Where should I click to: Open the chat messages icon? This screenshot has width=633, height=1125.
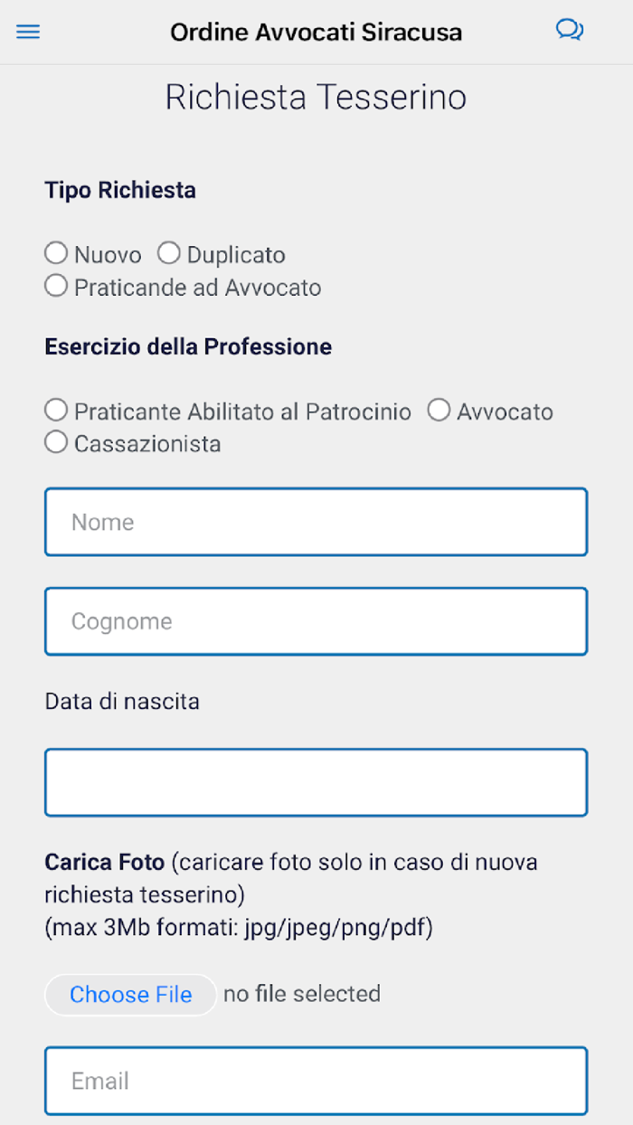point(570,30)
